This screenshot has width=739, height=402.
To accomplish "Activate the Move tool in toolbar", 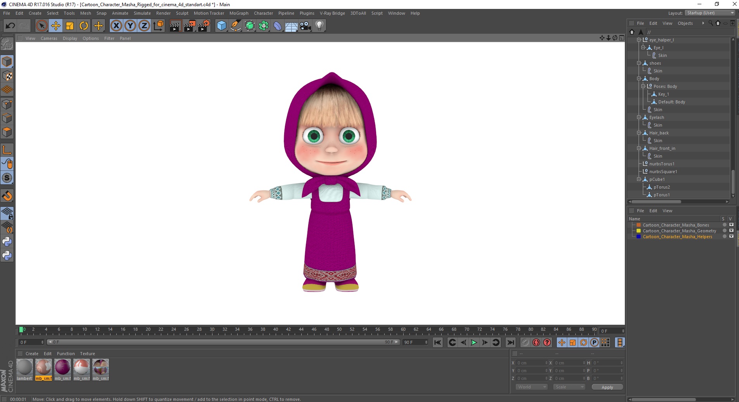I will click(56, 26).
